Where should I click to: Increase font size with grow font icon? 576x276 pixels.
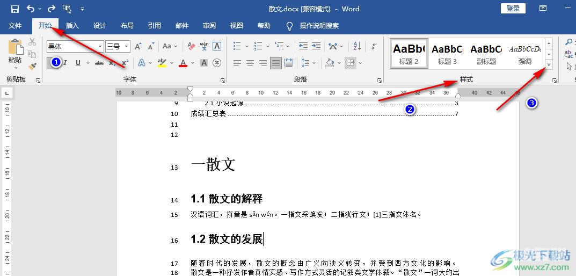point(138,47)
